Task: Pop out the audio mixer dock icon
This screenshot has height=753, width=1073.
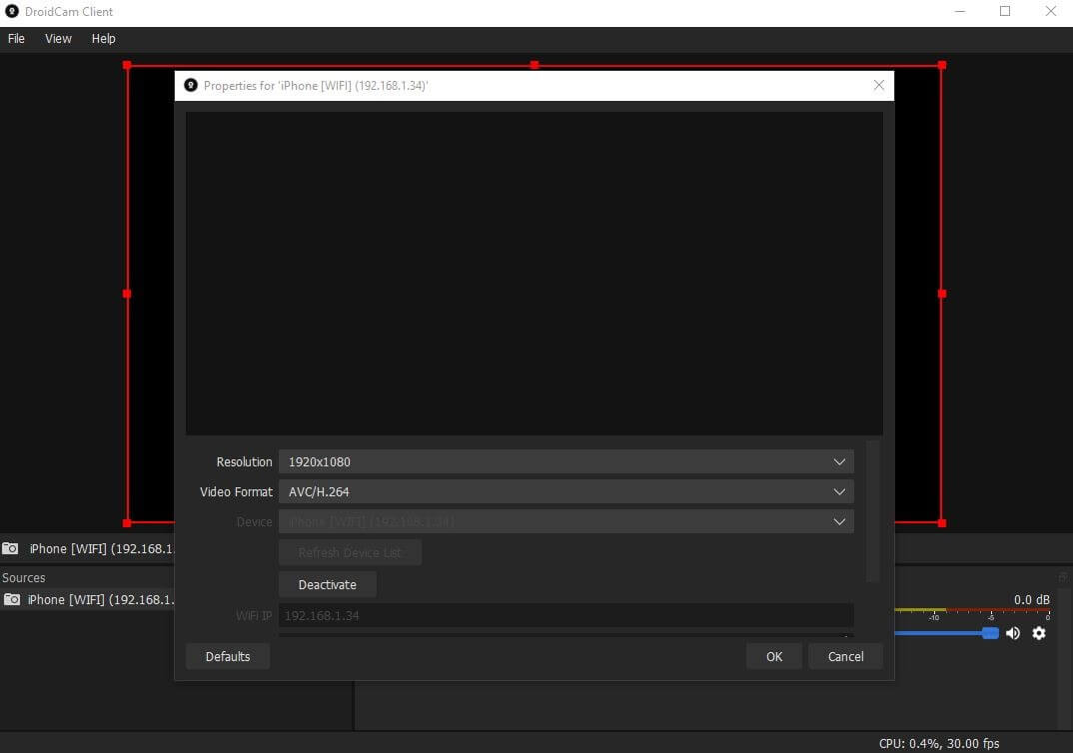Action: [x=1063, y=577]
